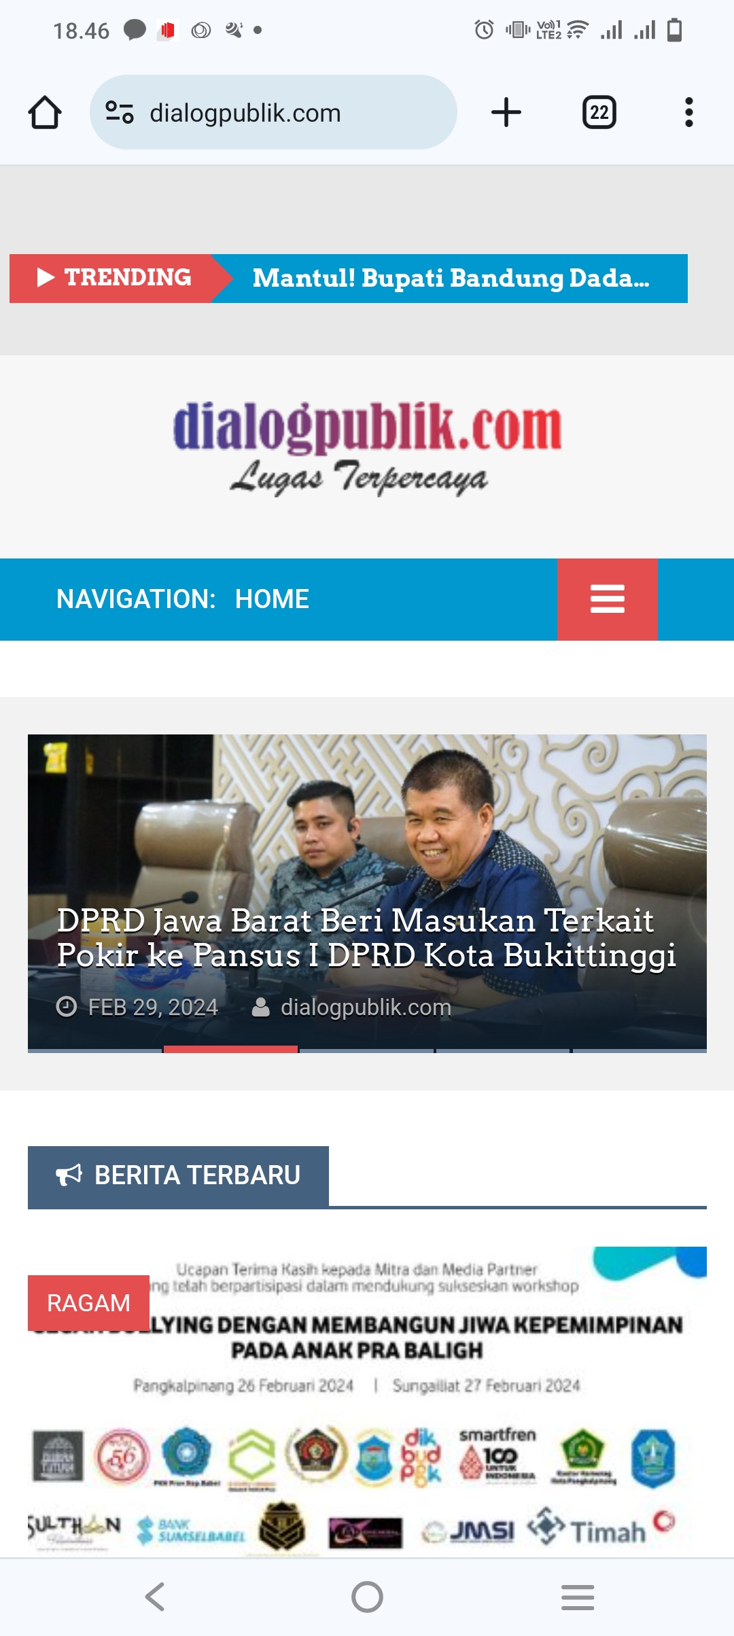
Task: Tap the Android back arrow
Action: coord(155,1597)
